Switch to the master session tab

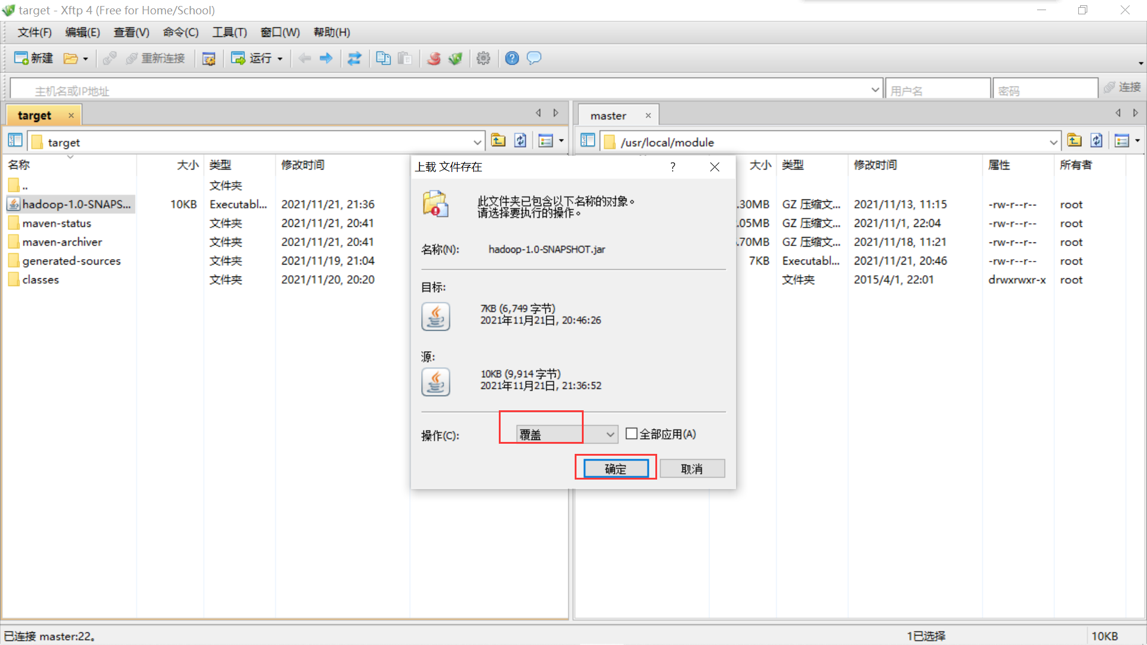click(608, 115)
